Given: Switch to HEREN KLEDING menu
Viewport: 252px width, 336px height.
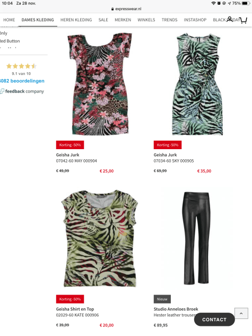Looking at the screenshot, I should [x=76, y=20].
